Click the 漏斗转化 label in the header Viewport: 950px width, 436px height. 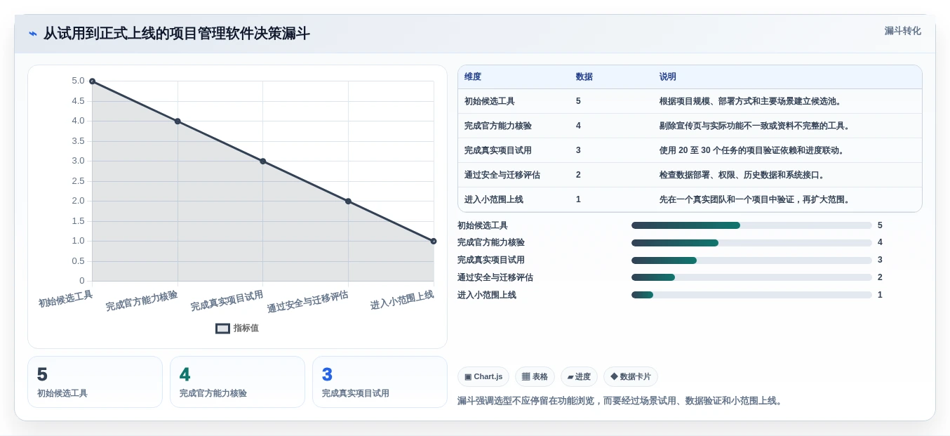click(902, 31)
